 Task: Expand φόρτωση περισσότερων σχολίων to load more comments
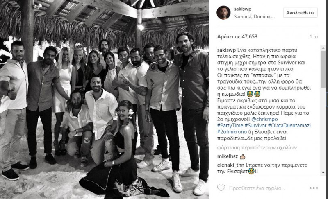[x=257, y=148]
